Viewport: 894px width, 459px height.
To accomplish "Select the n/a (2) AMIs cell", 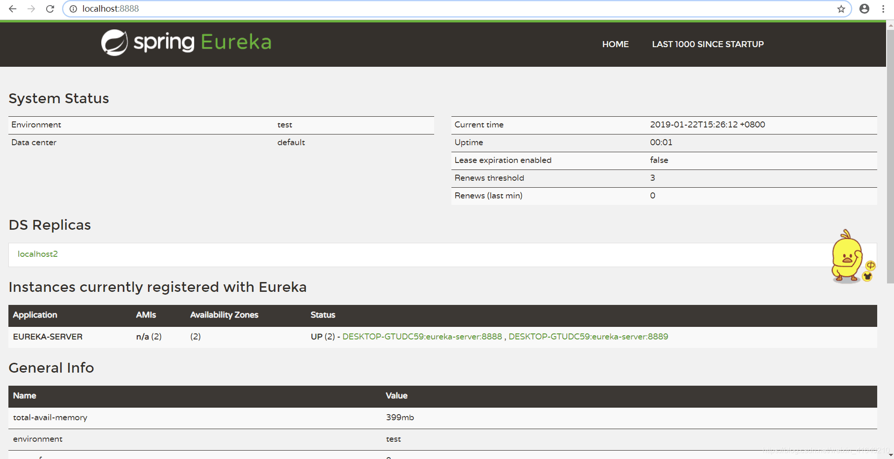I will click(148, 337).
